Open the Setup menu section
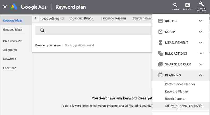210x115 pixels. tap(180, 32)
